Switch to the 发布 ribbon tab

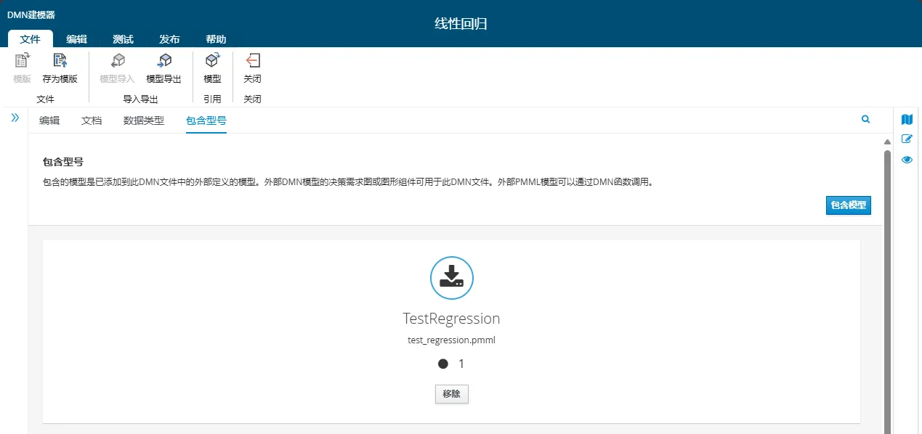[169, 39]
